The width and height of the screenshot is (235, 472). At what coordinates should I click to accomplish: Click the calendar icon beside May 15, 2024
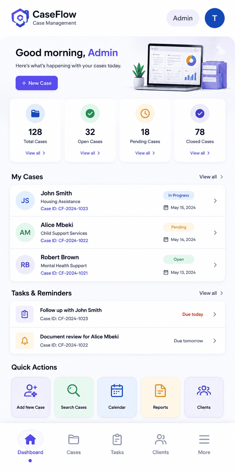pyautogui.click(x=166, y=207)
